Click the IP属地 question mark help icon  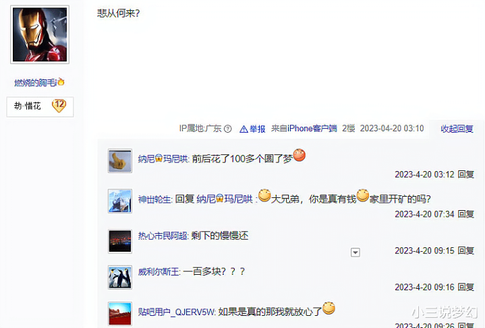[x=227, y=129]
